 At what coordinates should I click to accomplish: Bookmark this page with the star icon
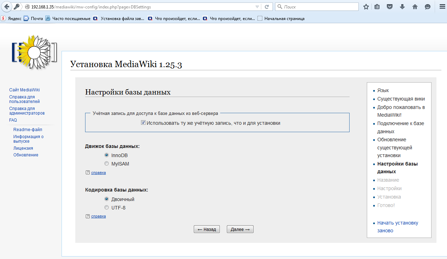point(366,7)
